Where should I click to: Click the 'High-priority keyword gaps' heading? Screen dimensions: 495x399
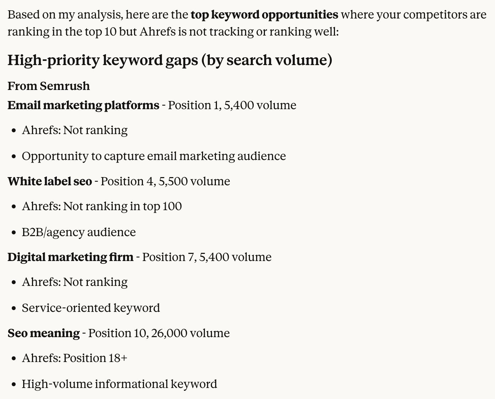[170, 60]
